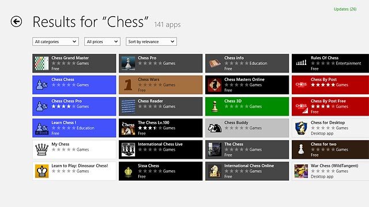Select the red Chess By Post tile
This screenshot has width=369, height=207.
click(x=330, y=85)
